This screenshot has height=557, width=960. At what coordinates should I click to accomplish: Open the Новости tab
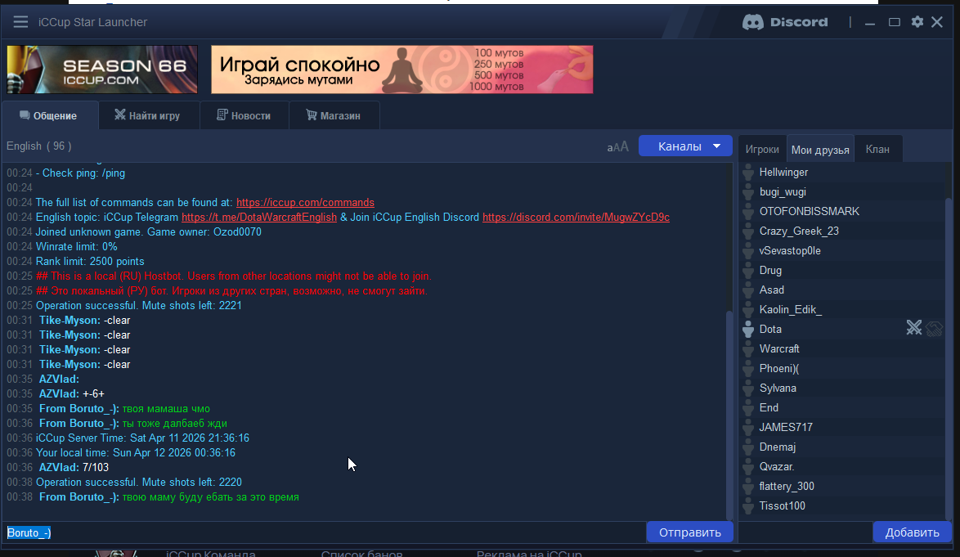click(x=244, y=115)
